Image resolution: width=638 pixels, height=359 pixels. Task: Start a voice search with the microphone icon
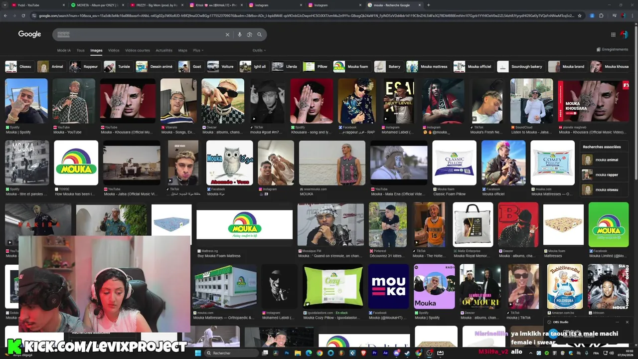[x=240, y=34]
